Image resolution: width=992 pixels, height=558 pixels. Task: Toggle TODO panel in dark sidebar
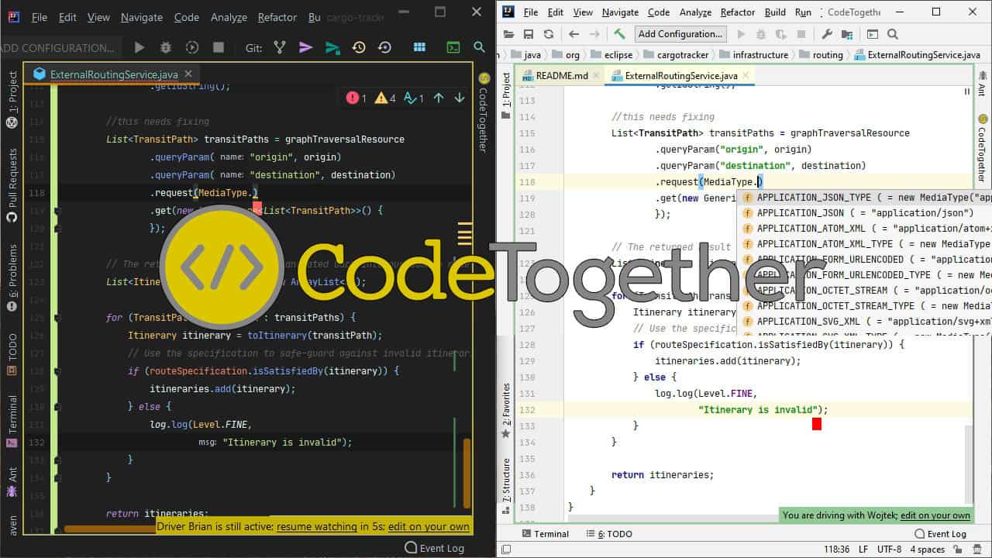(x=12, y=354)
